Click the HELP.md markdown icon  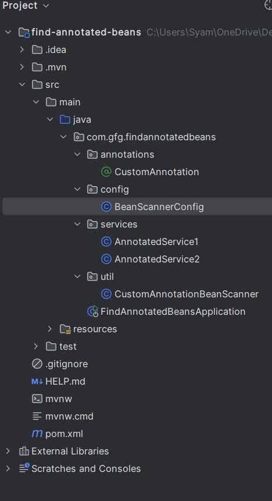tap(37, 381)
